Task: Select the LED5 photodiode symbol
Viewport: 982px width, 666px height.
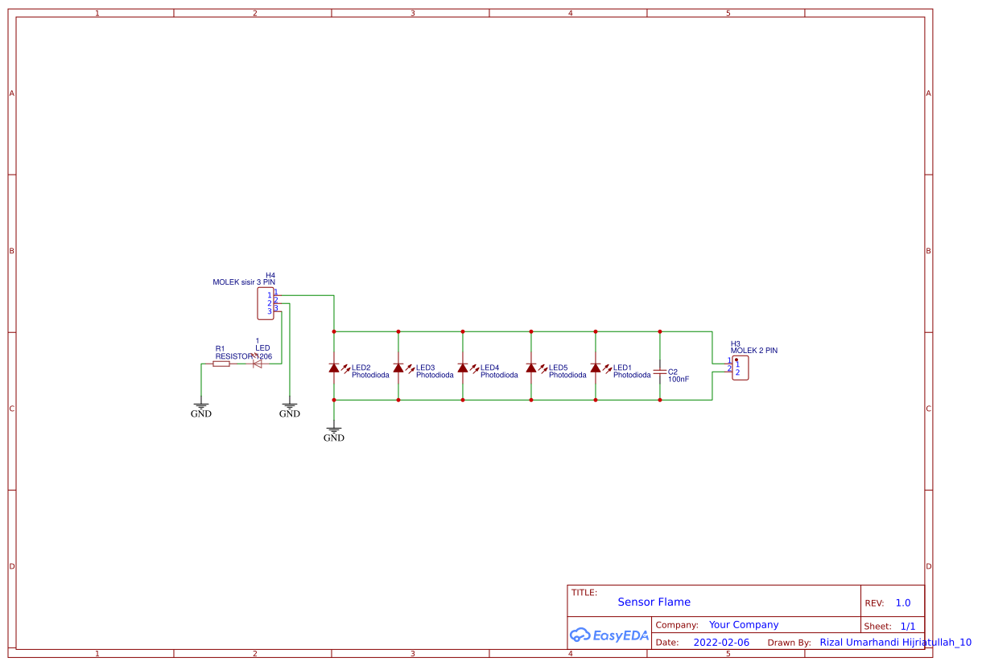Action: click(533, 368)
